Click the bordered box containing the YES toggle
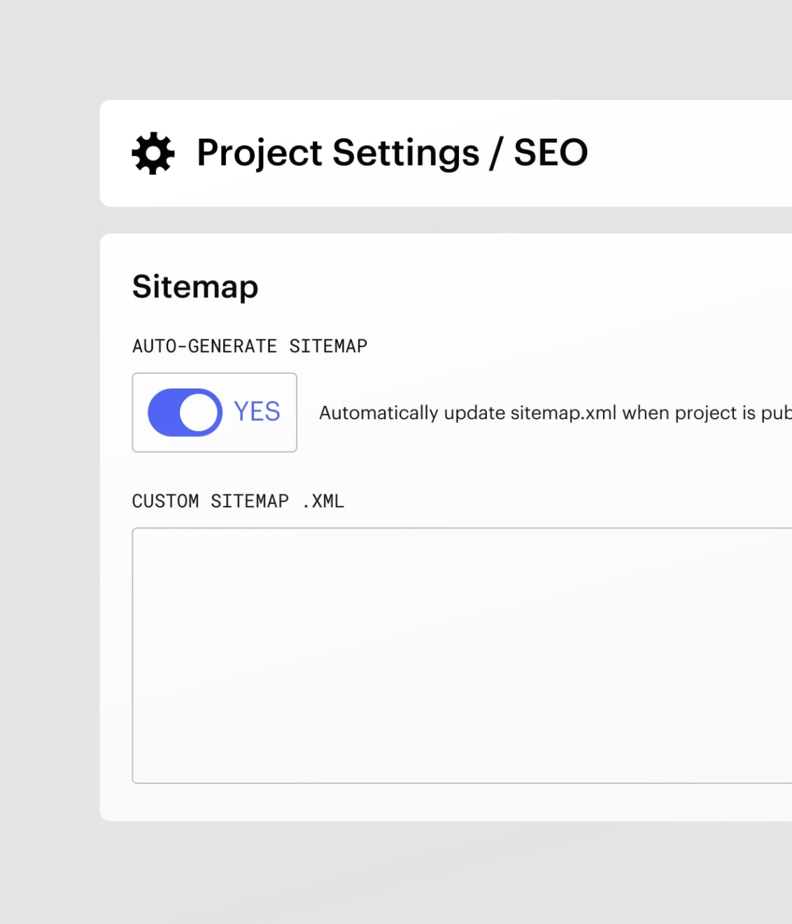 [214, 412]
